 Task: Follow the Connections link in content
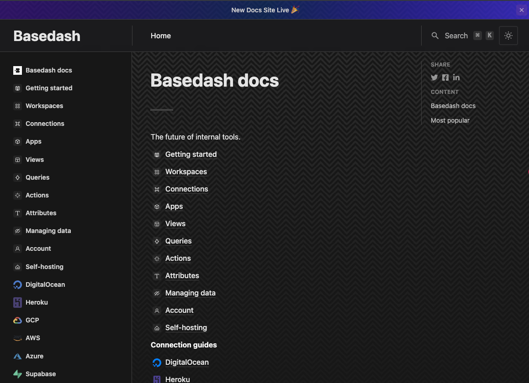coord(186,189)
